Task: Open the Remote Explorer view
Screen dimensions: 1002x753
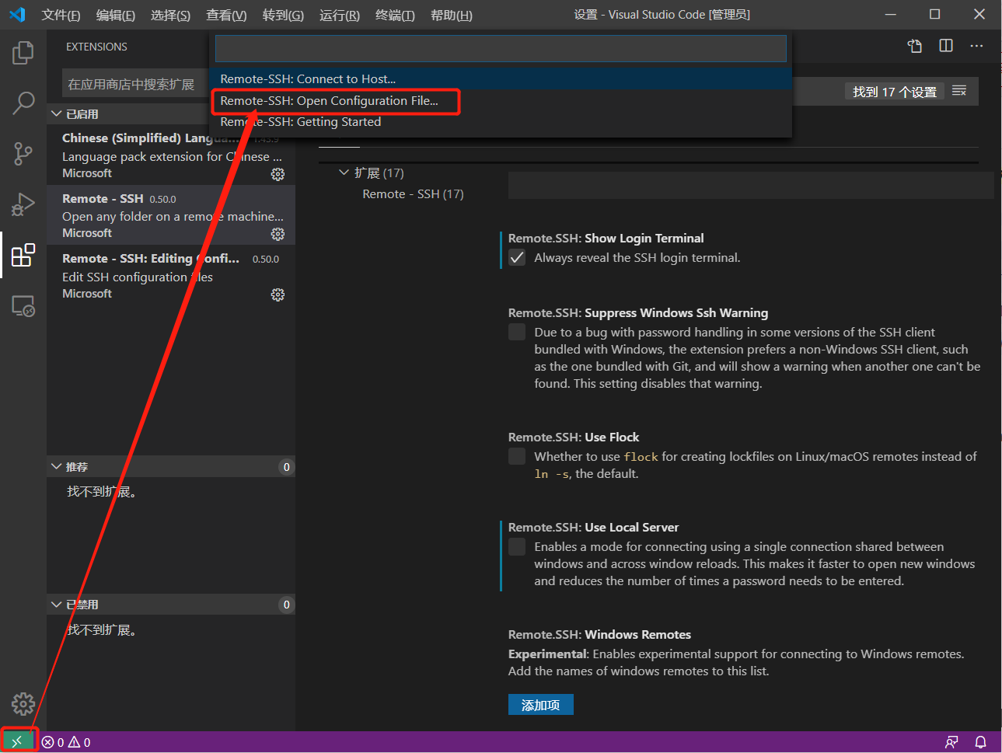Action: pos(23,305)
